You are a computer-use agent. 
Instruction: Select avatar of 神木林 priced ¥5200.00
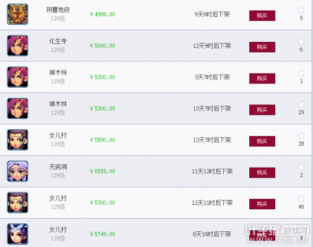coord(17,77)
